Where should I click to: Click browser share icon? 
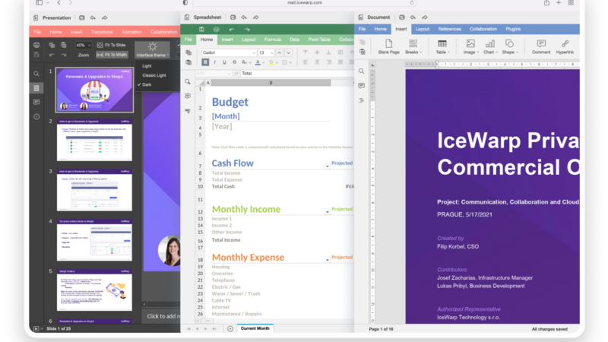tap(546, 3)
